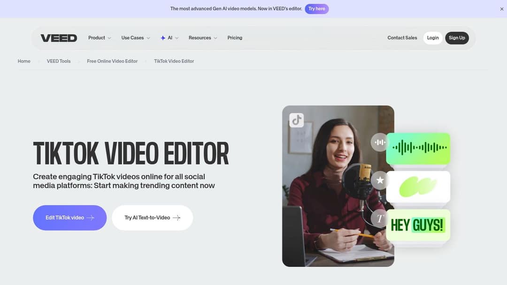The image size is (507, 285).
Task: Expand the Resources dropdown chevron
Action: (215, 38)
